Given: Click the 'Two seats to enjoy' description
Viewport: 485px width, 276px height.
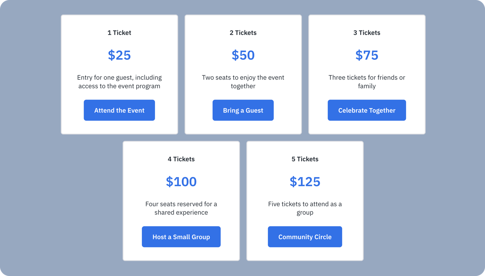Looking at the screenshot, I should (243, 82).
